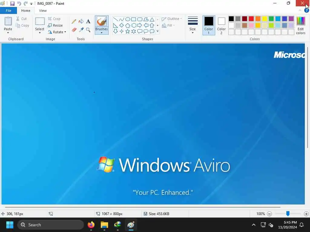Open Customize Quick Access Toolbar arrow
The width and height of the screenshot is (310, 232).
point(31,4)
